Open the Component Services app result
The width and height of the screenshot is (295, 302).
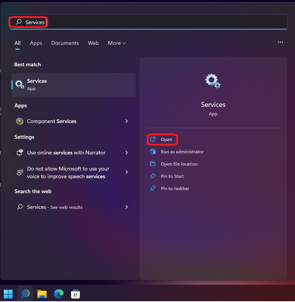(73, 121)
